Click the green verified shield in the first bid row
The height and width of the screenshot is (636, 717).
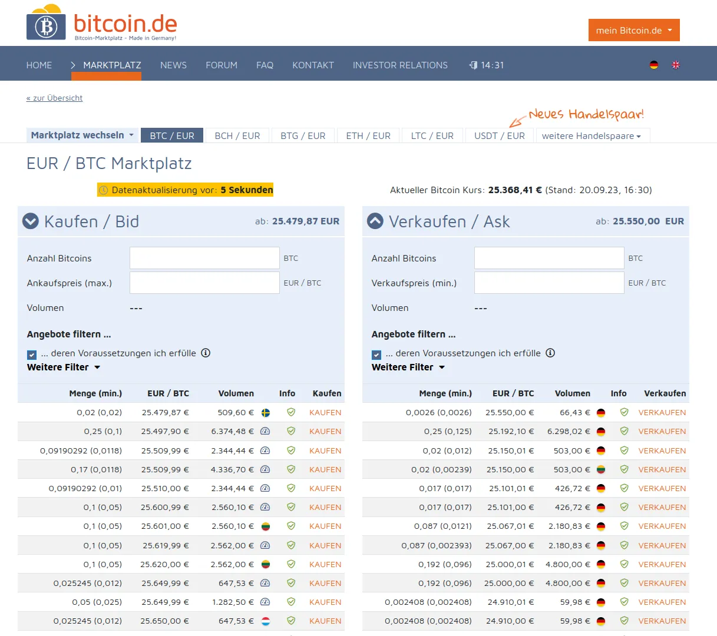(290, 412)
